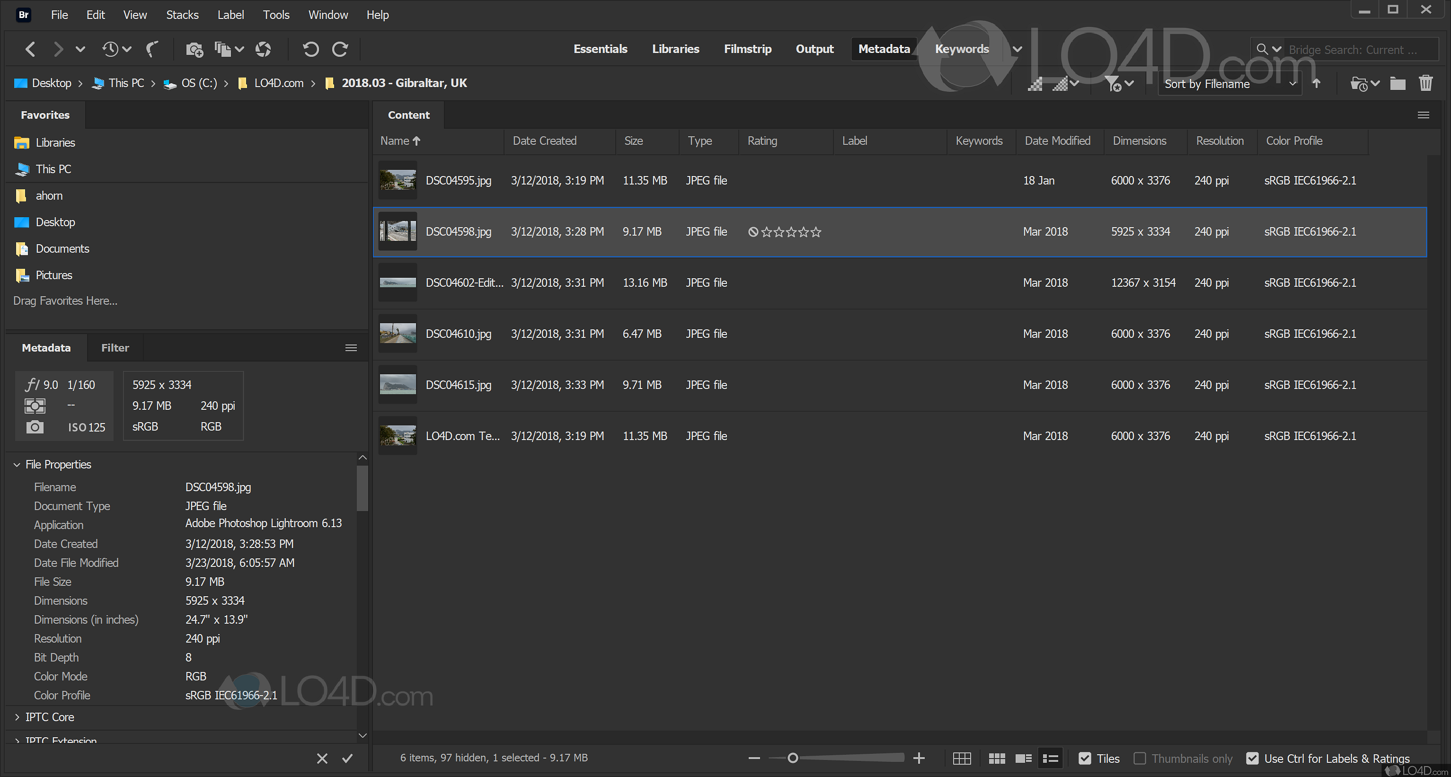The height and width of the screenshot is (777, 1451).
Task: Go forward with the right arrow icon
Action: pyautogui.click(x=58, y=49)
